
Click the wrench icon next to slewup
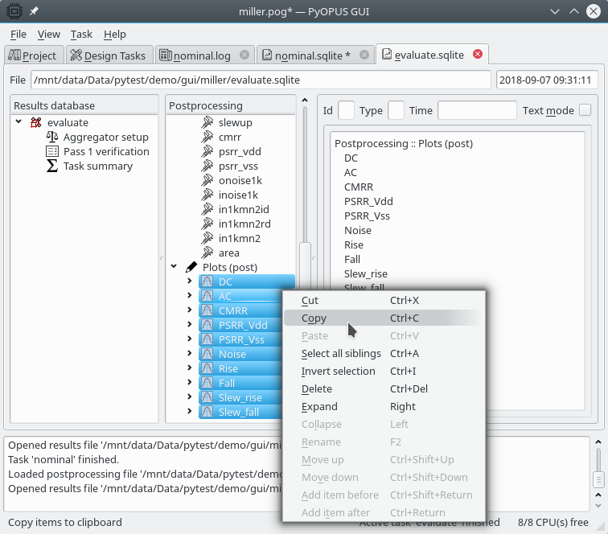tap(207, 123)
